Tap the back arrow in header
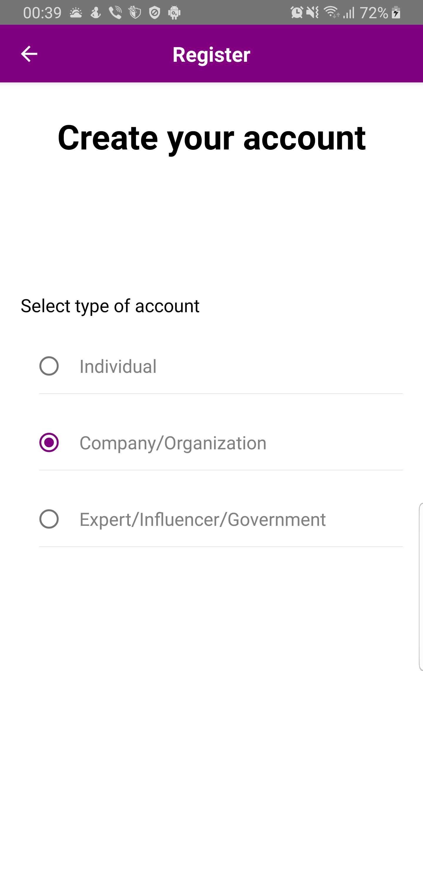 (x=29, y=54)
